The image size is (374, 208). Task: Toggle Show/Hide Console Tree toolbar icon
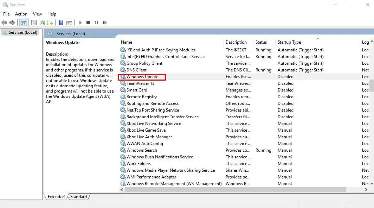pos(23,23)
